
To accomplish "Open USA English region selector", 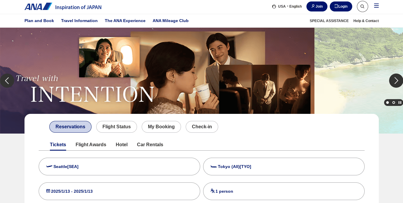I will click(287, 6).
